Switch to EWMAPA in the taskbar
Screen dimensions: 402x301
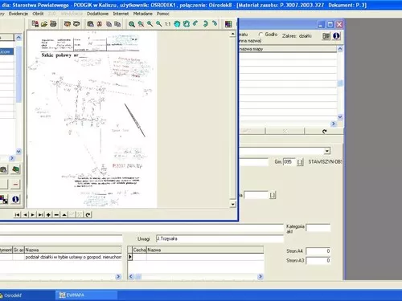pyautogui.click(x=86, y=295)
